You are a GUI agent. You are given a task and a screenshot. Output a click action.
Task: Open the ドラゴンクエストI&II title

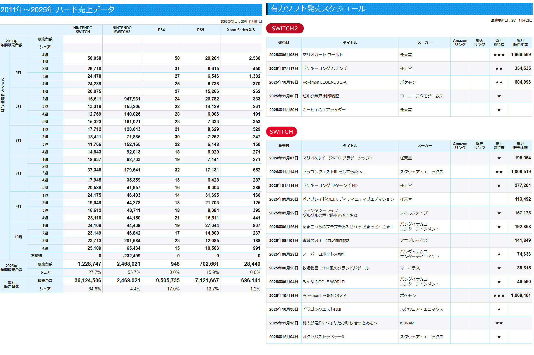coord(322,309)
